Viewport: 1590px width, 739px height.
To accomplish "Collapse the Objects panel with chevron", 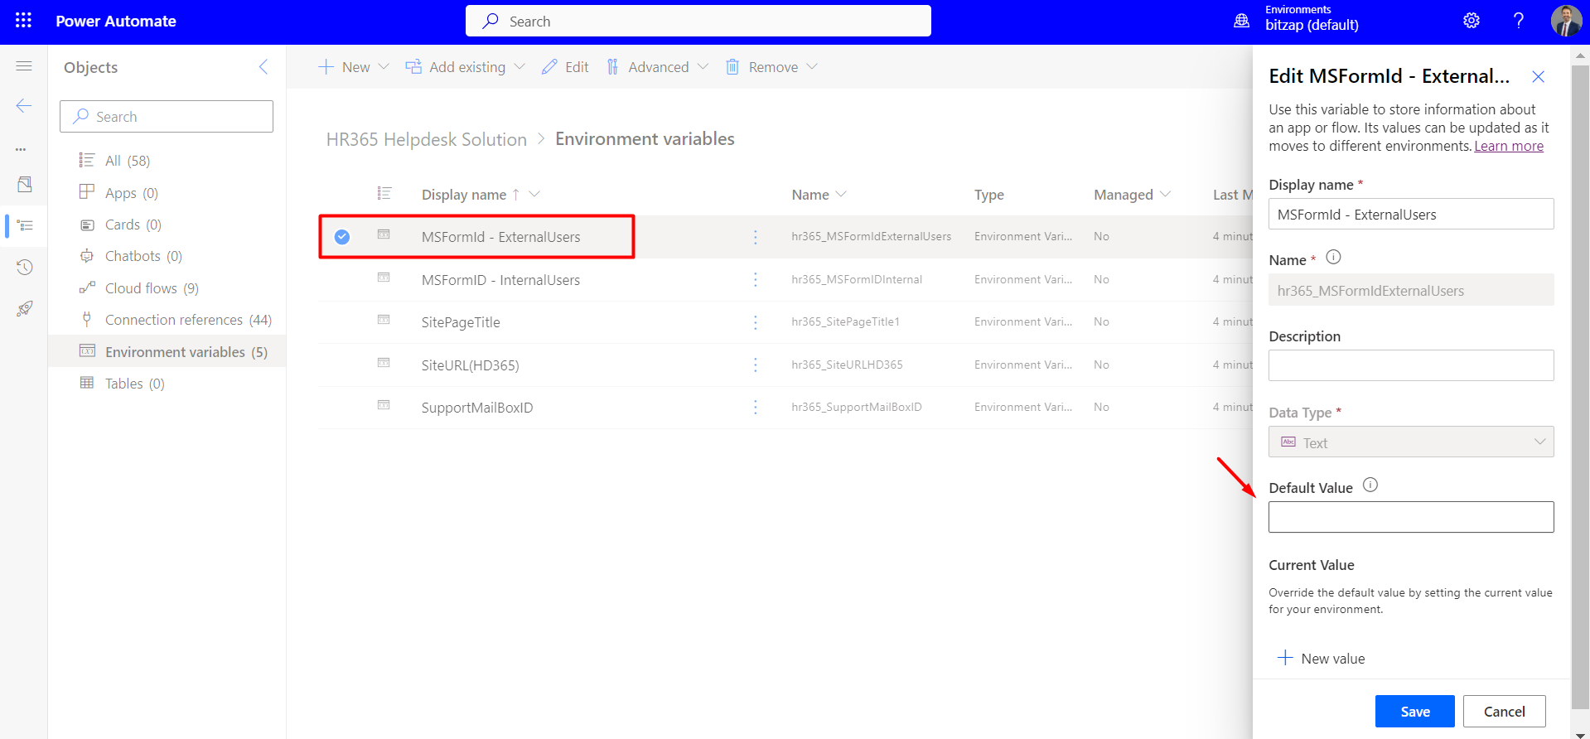I will coord(263,67).
